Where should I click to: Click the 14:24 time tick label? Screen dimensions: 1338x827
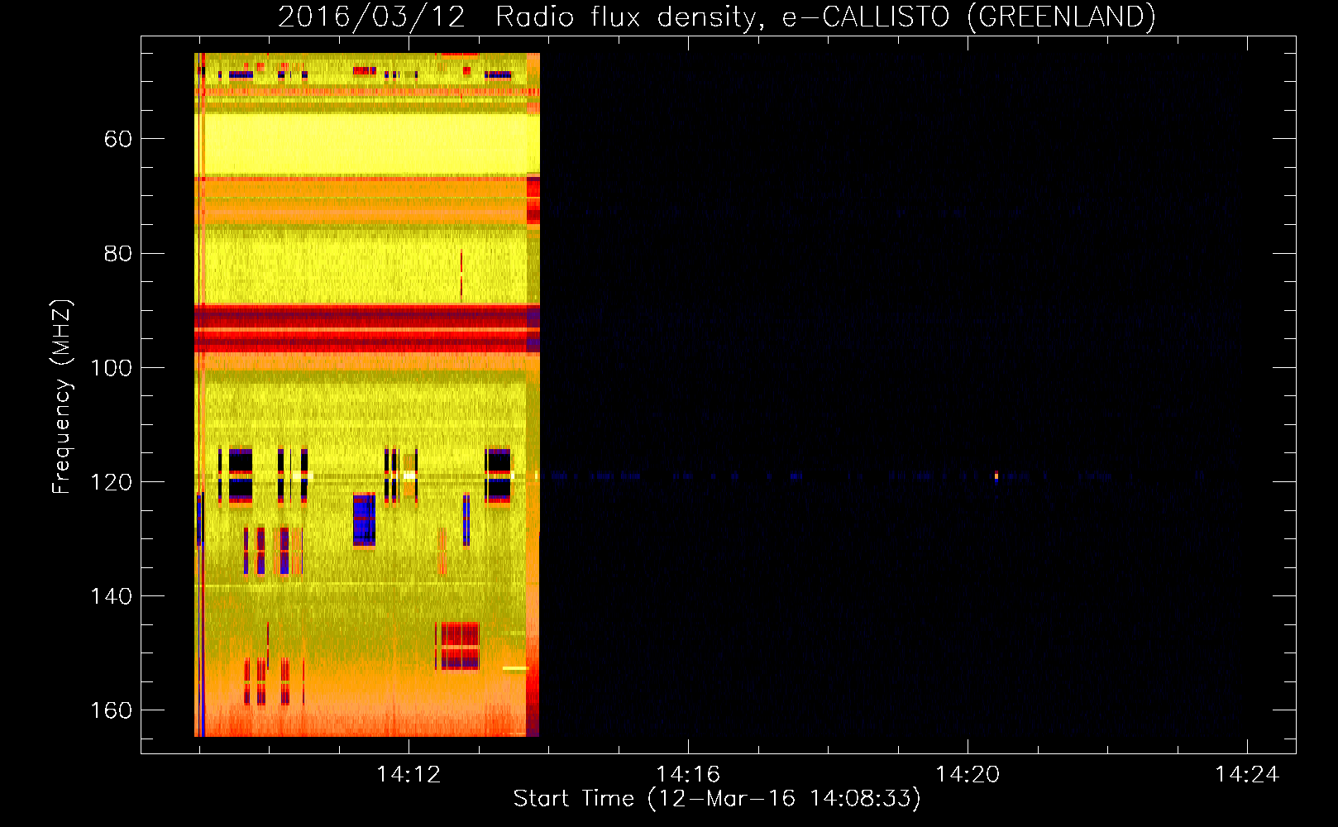click(x=1247, y=775)
